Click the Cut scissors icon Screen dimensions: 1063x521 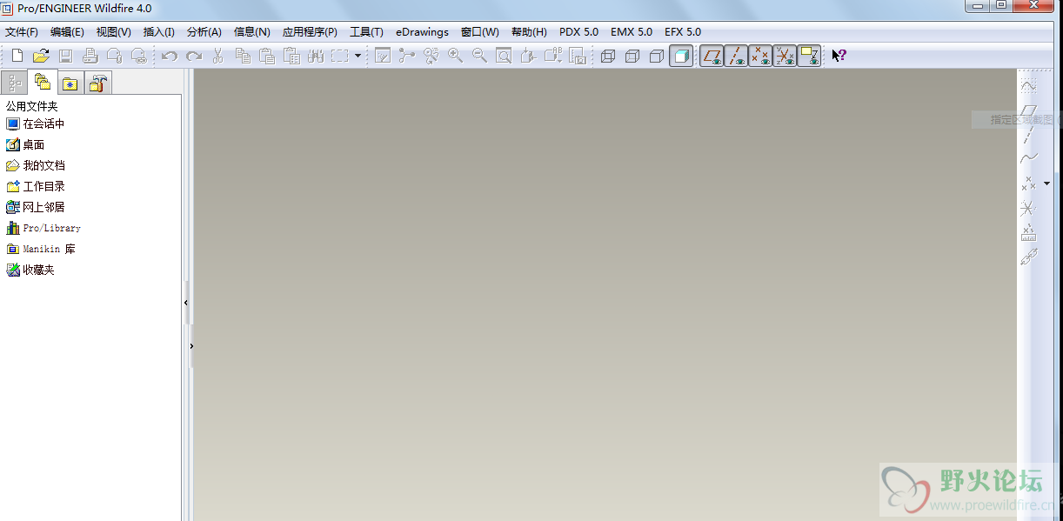(218, 56)
